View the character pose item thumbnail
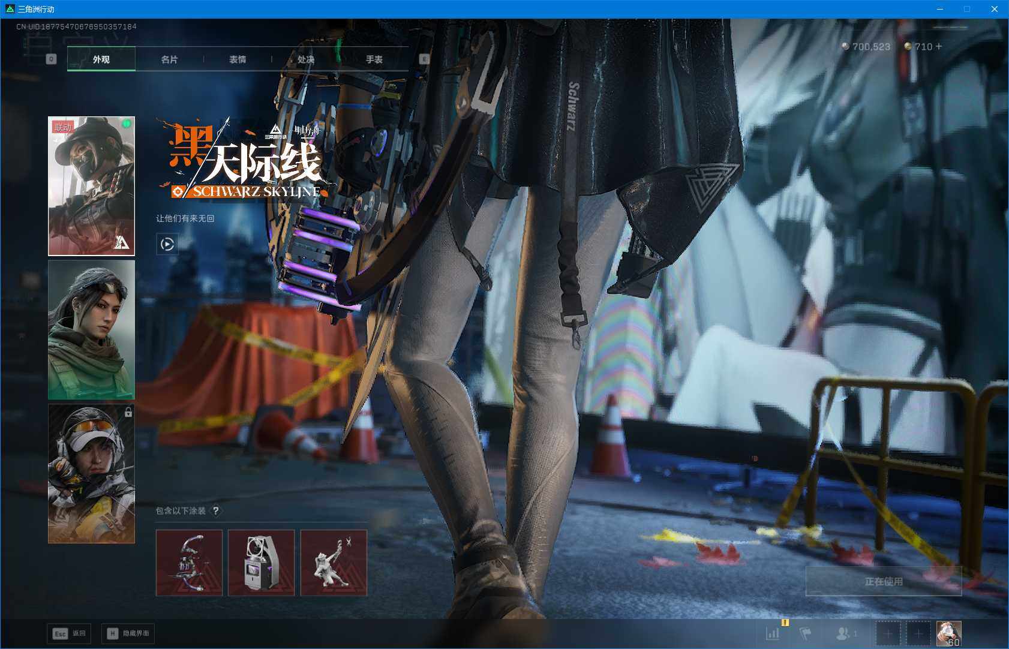This screenshot has height=649, width=1009. [334, 563]
